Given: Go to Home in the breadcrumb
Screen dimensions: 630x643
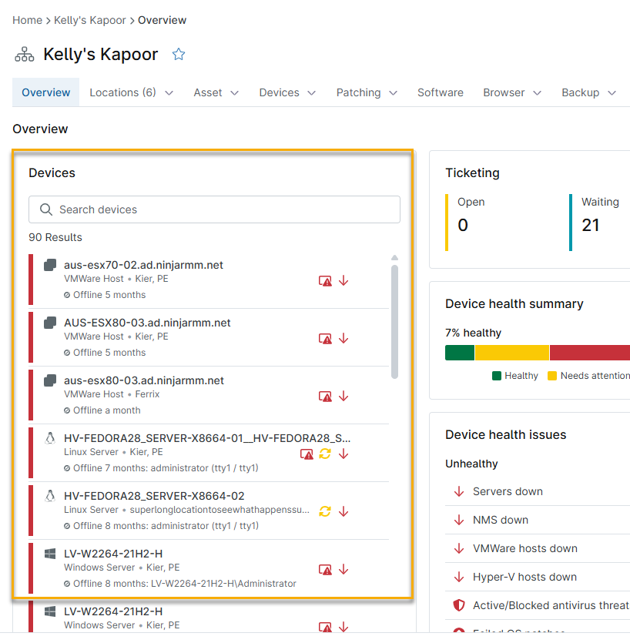Looking at the screenshot, I should [x=27, y=20].
